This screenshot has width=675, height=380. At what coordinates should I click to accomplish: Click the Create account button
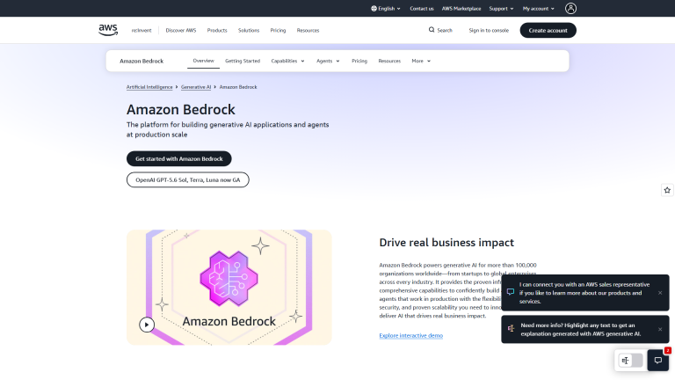(548, 30)
